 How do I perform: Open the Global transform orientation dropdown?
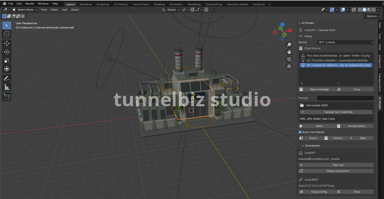point(171,10)
